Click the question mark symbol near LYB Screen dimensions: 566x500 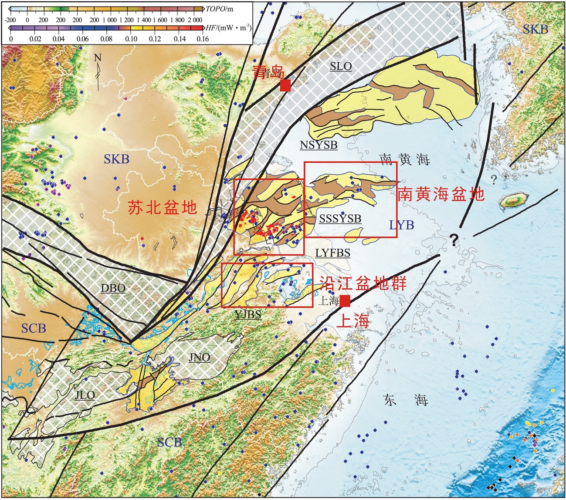(455, 239)
